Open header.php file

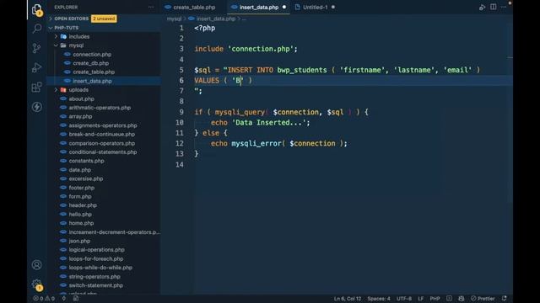[83, 205]
